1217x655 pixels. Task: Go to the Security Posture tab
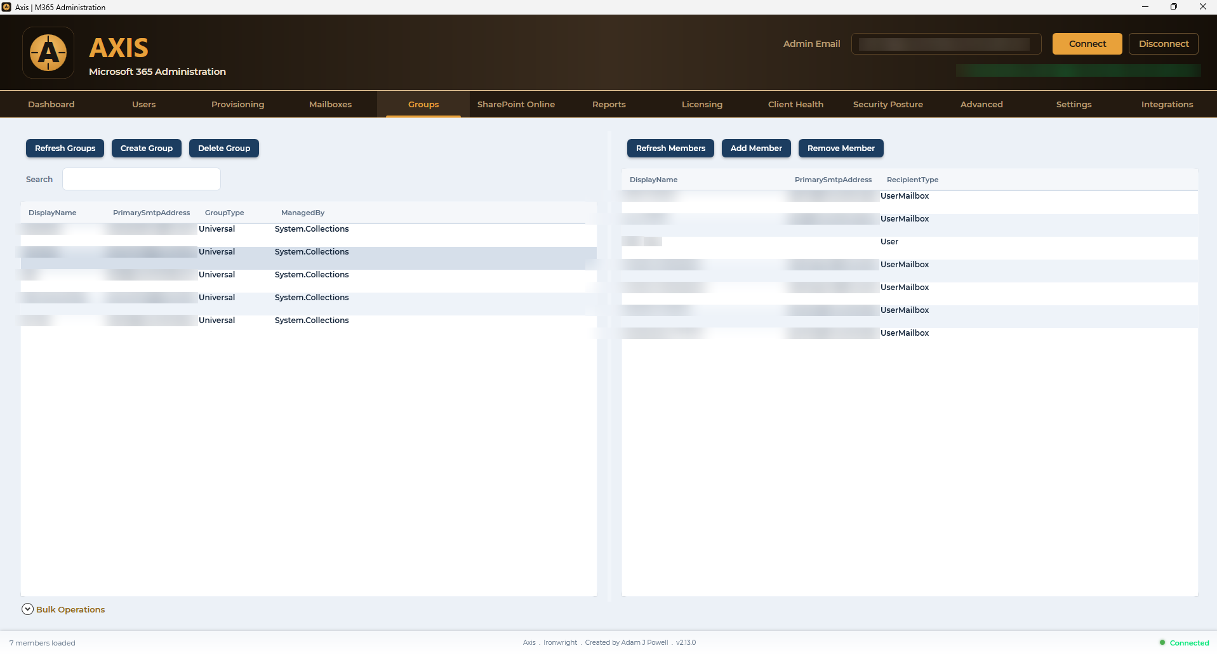tap(888, 104)
